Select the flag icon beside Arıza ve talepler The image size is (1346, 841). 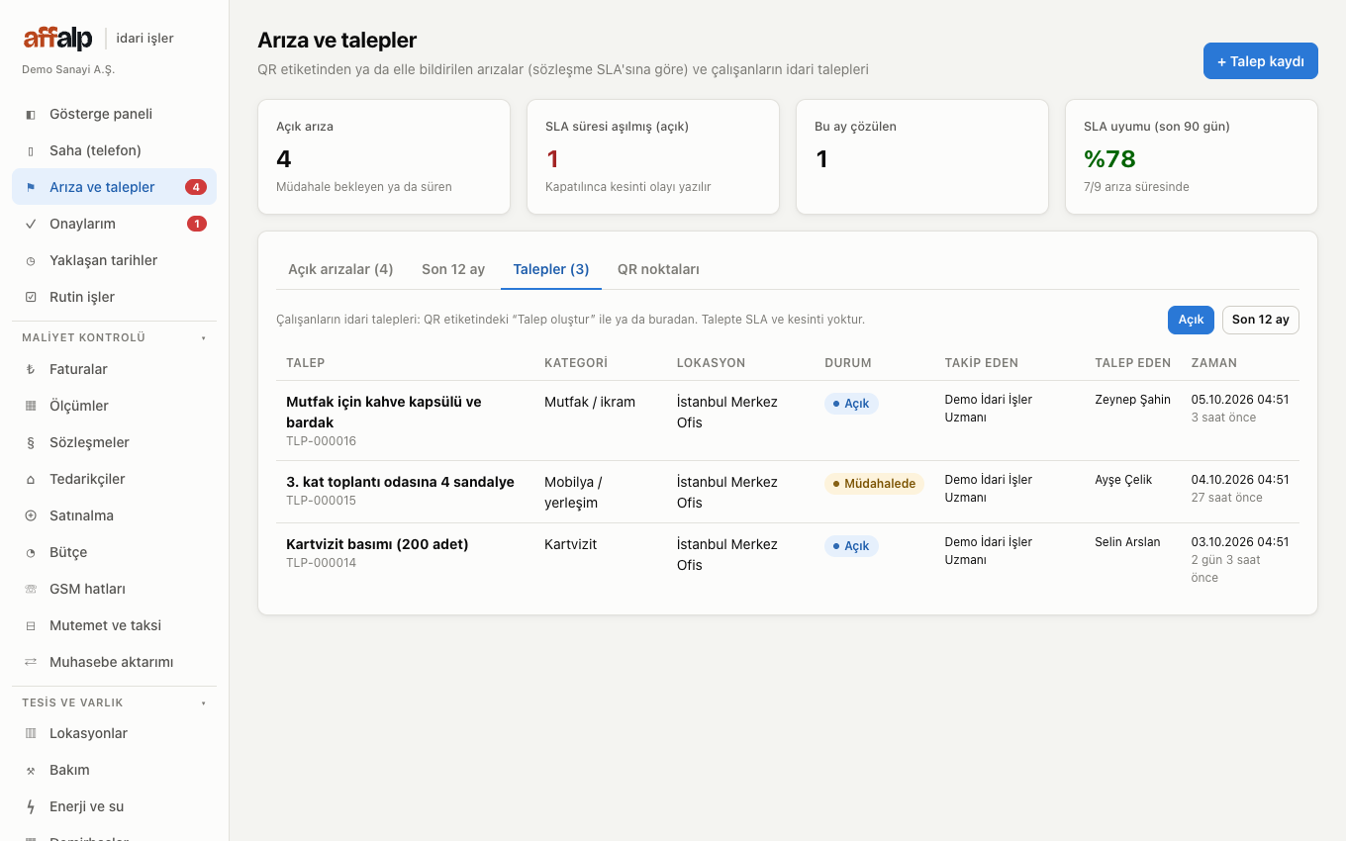click(x=31, y=187)
